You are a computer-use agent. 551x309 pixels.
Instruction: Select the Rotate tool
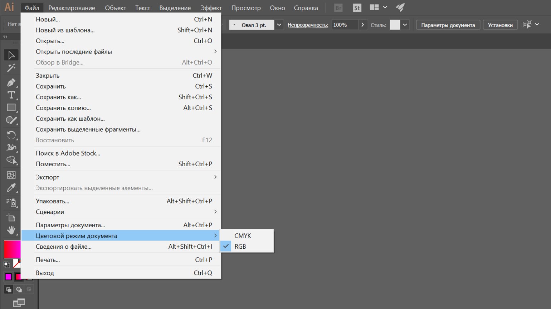[x=11, y=135]
